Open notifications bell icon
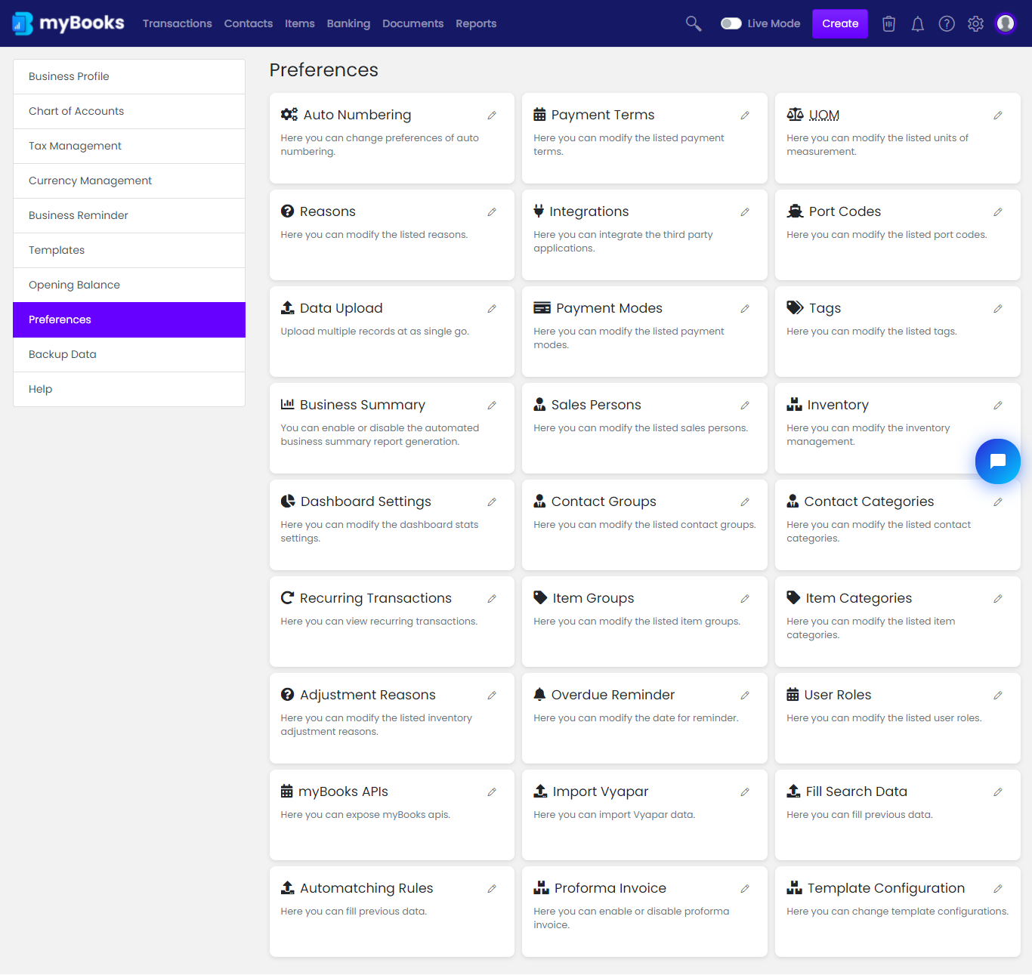Viewport: 1032px width, 975px height. (918, 24)
